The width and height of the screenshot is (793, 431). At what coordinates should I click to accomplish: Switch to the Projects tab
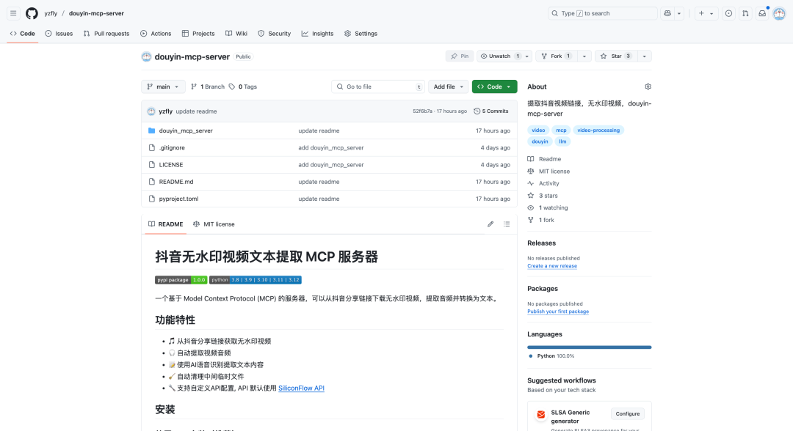click(198, 33)
